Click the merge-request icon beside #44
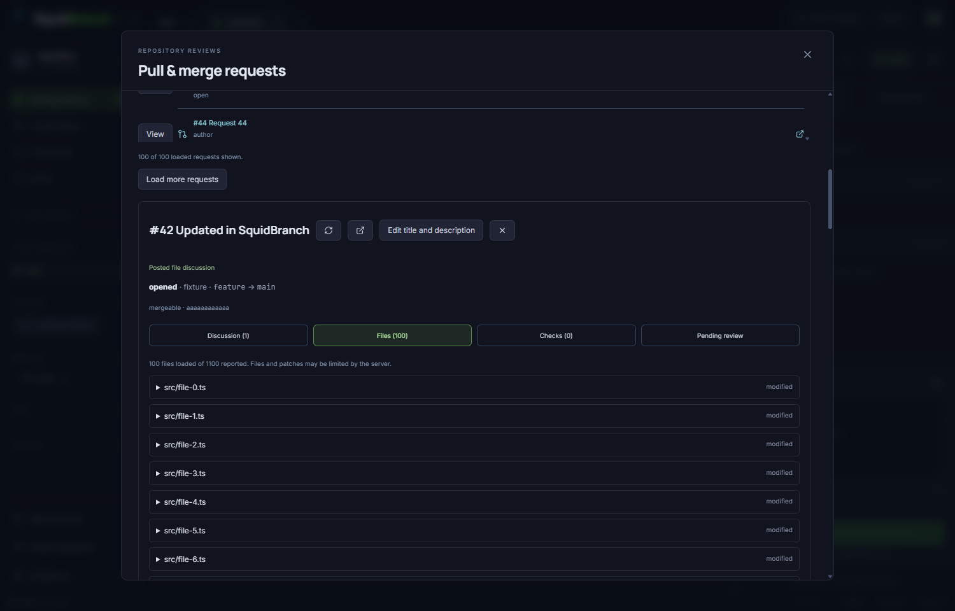Viewport: 955px width, 611px height. click(182, 134)
